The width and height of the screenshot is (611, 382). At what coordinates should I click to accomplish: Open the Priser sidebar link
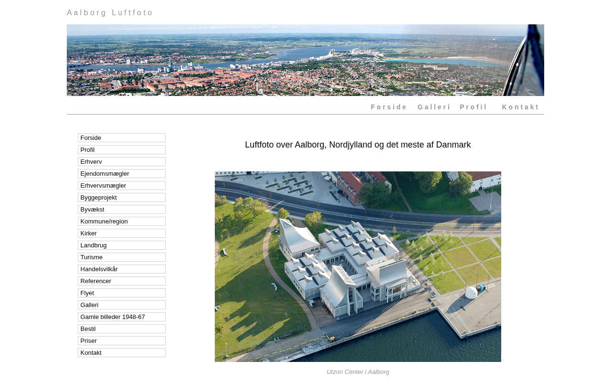coord(122,341)
